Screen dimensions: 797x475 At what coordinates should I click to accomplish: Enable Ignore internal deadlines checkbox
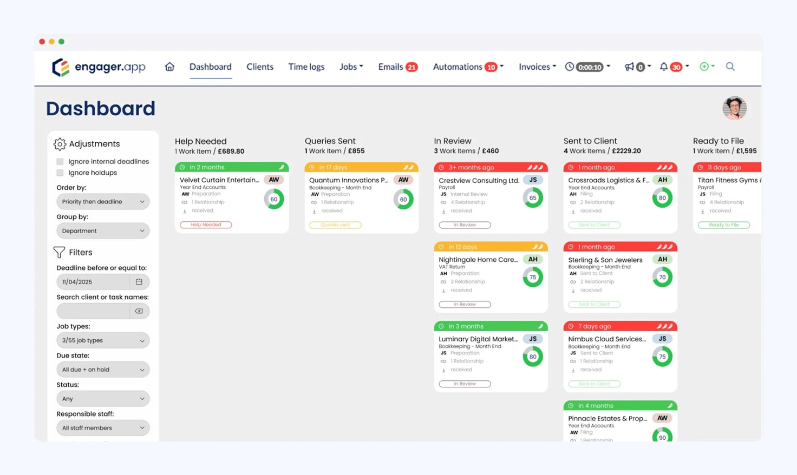point(60,161)
